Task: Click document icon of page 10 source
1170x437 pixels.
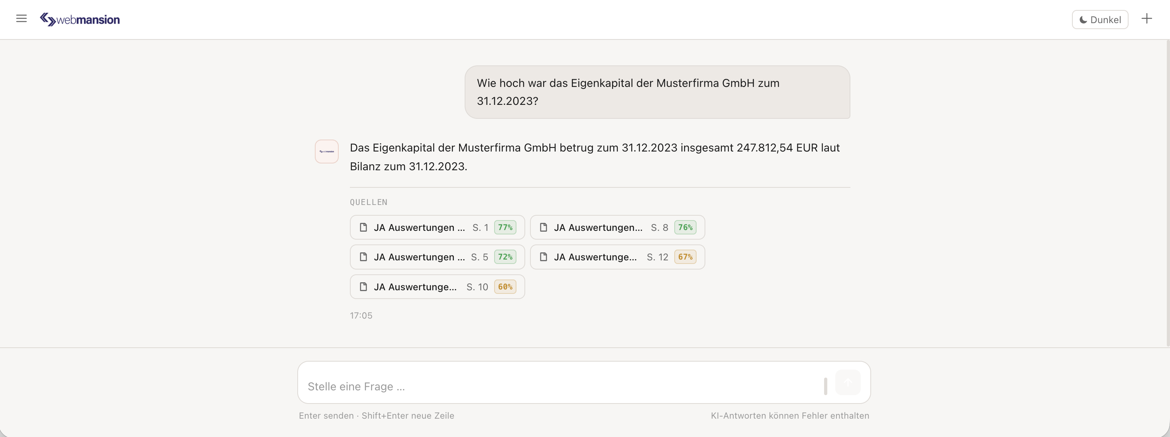Action: click(363, 287)
